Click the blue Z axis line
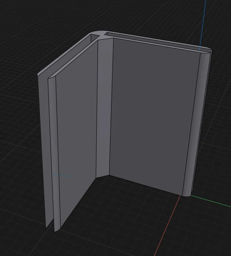 tap(203, 25)
